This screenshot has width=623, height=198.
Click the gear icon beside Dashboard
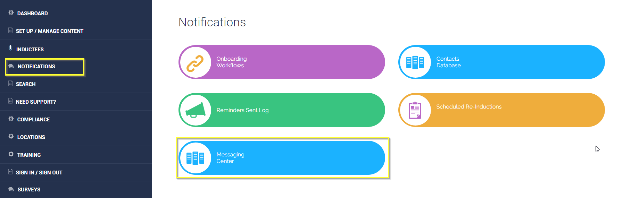(11, 13)
